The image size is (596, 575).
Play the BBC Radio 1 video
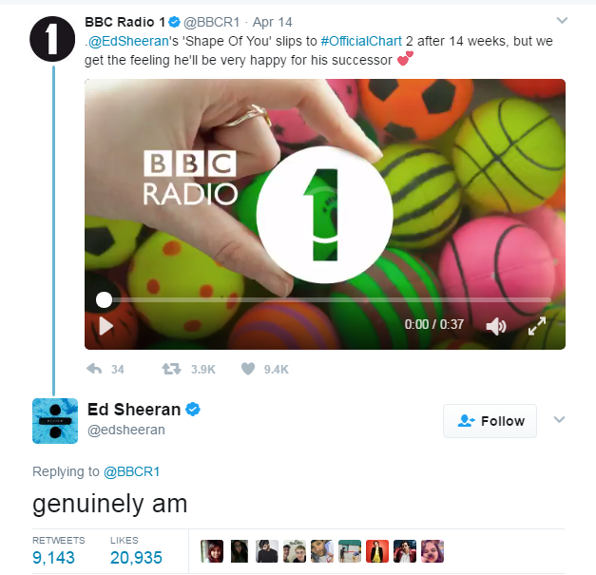coord(106,326)
